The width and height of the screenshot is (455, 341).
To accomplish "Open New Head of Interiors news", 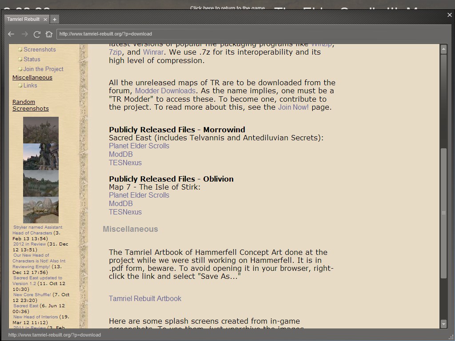I will (x=36, y=317).
